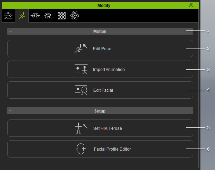Collapse the Setup section with minus icon
This screenshot has width=215, height=170.
tap(10, 111)
